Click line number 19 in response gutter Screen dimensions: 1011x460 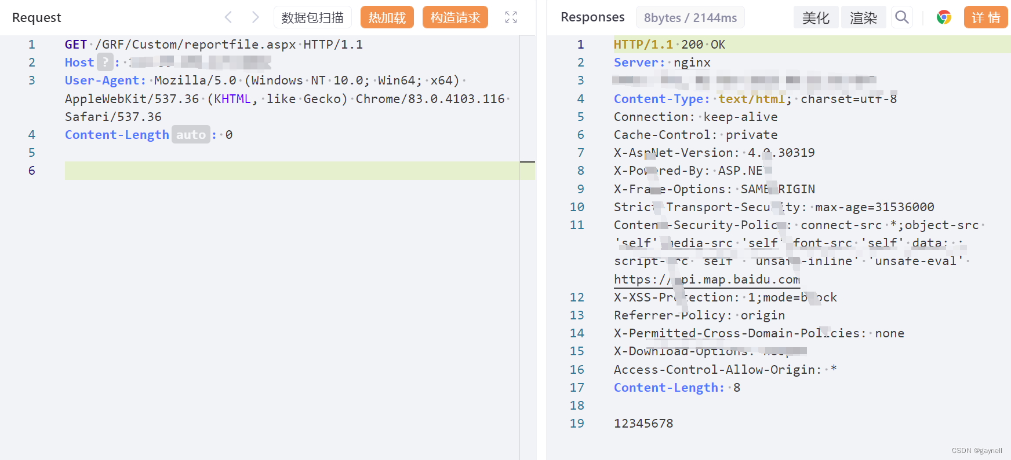point(577,423)
